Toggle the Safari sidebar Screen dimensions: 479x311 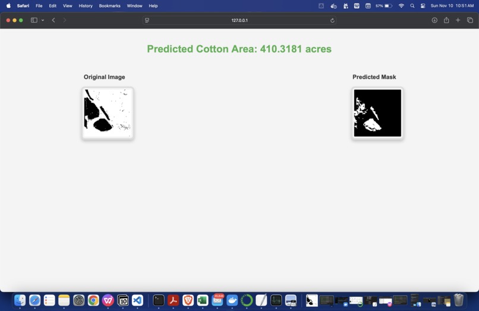(34, 20)
